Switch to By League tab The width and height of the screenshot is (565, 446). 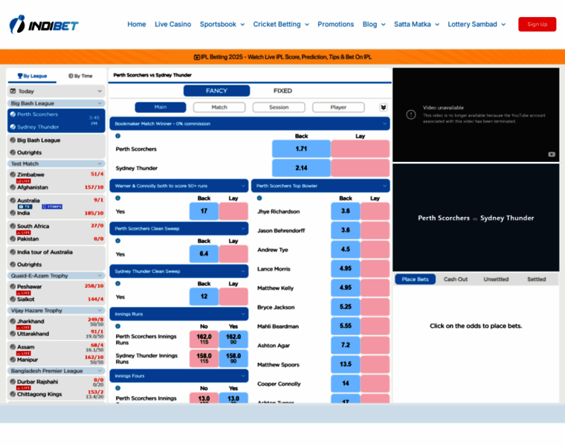tap(33, 76)
